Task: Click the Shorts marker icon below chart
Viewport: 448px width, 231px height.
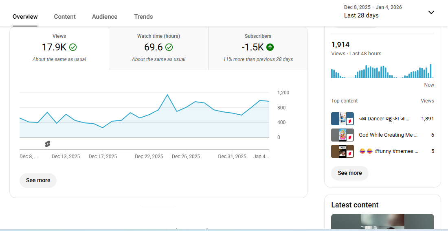Action: pos(48,144)
